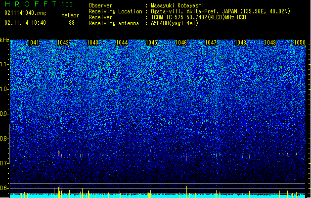This screenshot has width=311, height=198.
Task: Click the 0.6 frequency axis label
Action: (x=4, y=188)
